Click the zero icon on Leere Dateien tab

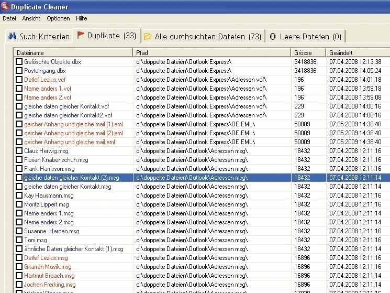pos(273,37)
